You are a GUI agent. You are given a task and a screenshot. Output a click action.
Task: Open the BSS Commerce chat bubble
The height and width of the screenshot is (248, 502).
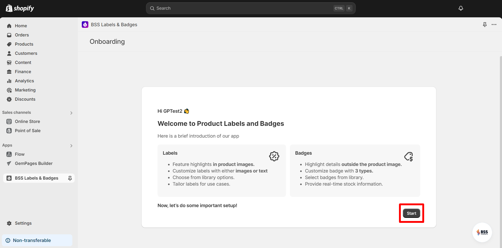[x=482, y=232]
